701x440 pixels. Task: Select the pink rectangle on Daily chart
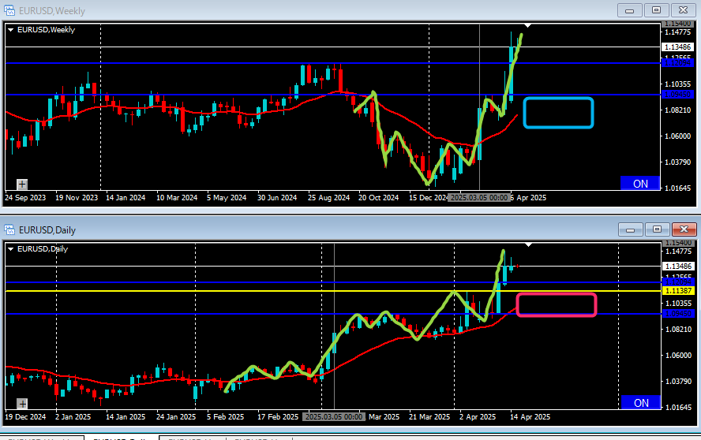[x=556, y=304]
